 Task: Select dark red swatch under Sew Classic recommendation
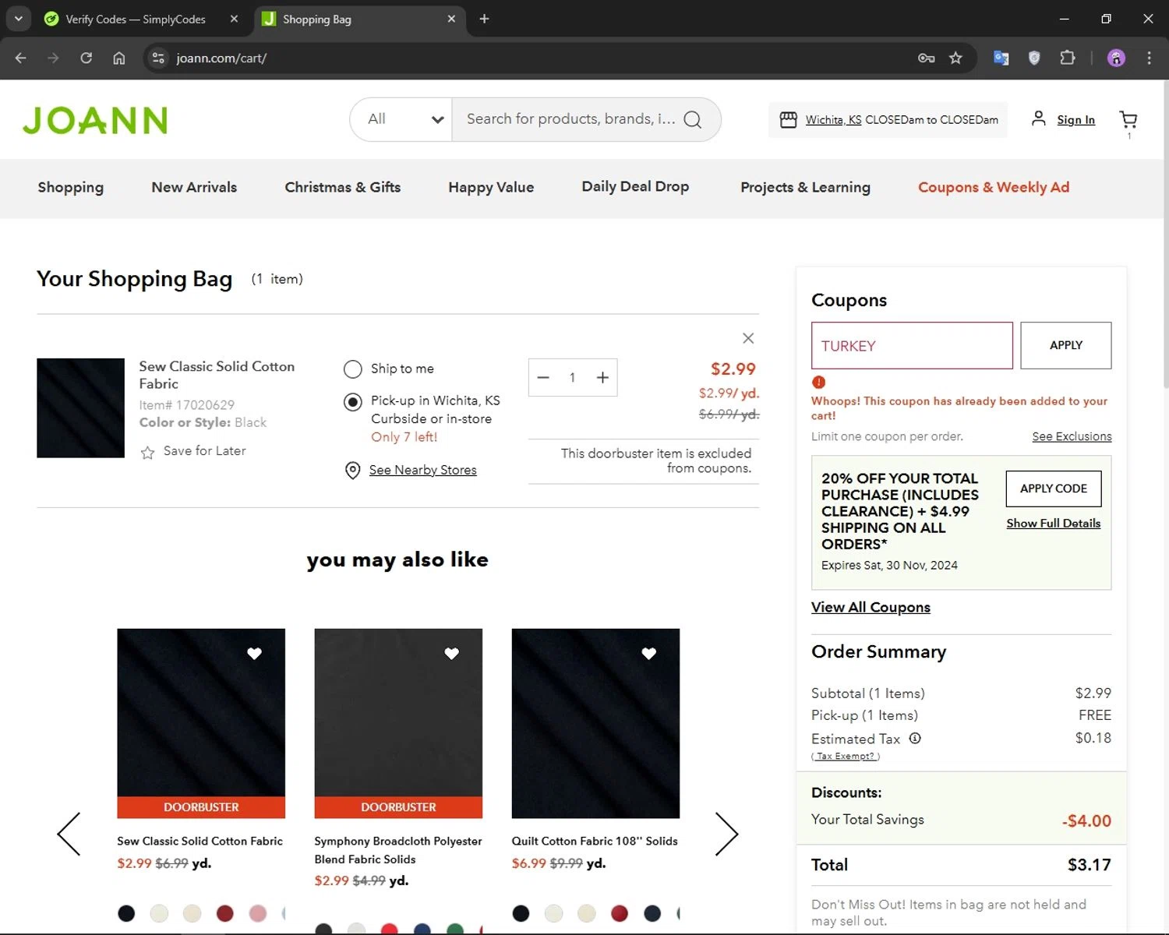224,913
